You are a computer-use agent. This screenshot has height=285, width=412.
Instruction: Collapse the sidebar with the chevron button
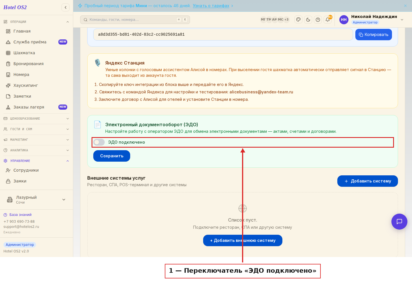point(66,7)
